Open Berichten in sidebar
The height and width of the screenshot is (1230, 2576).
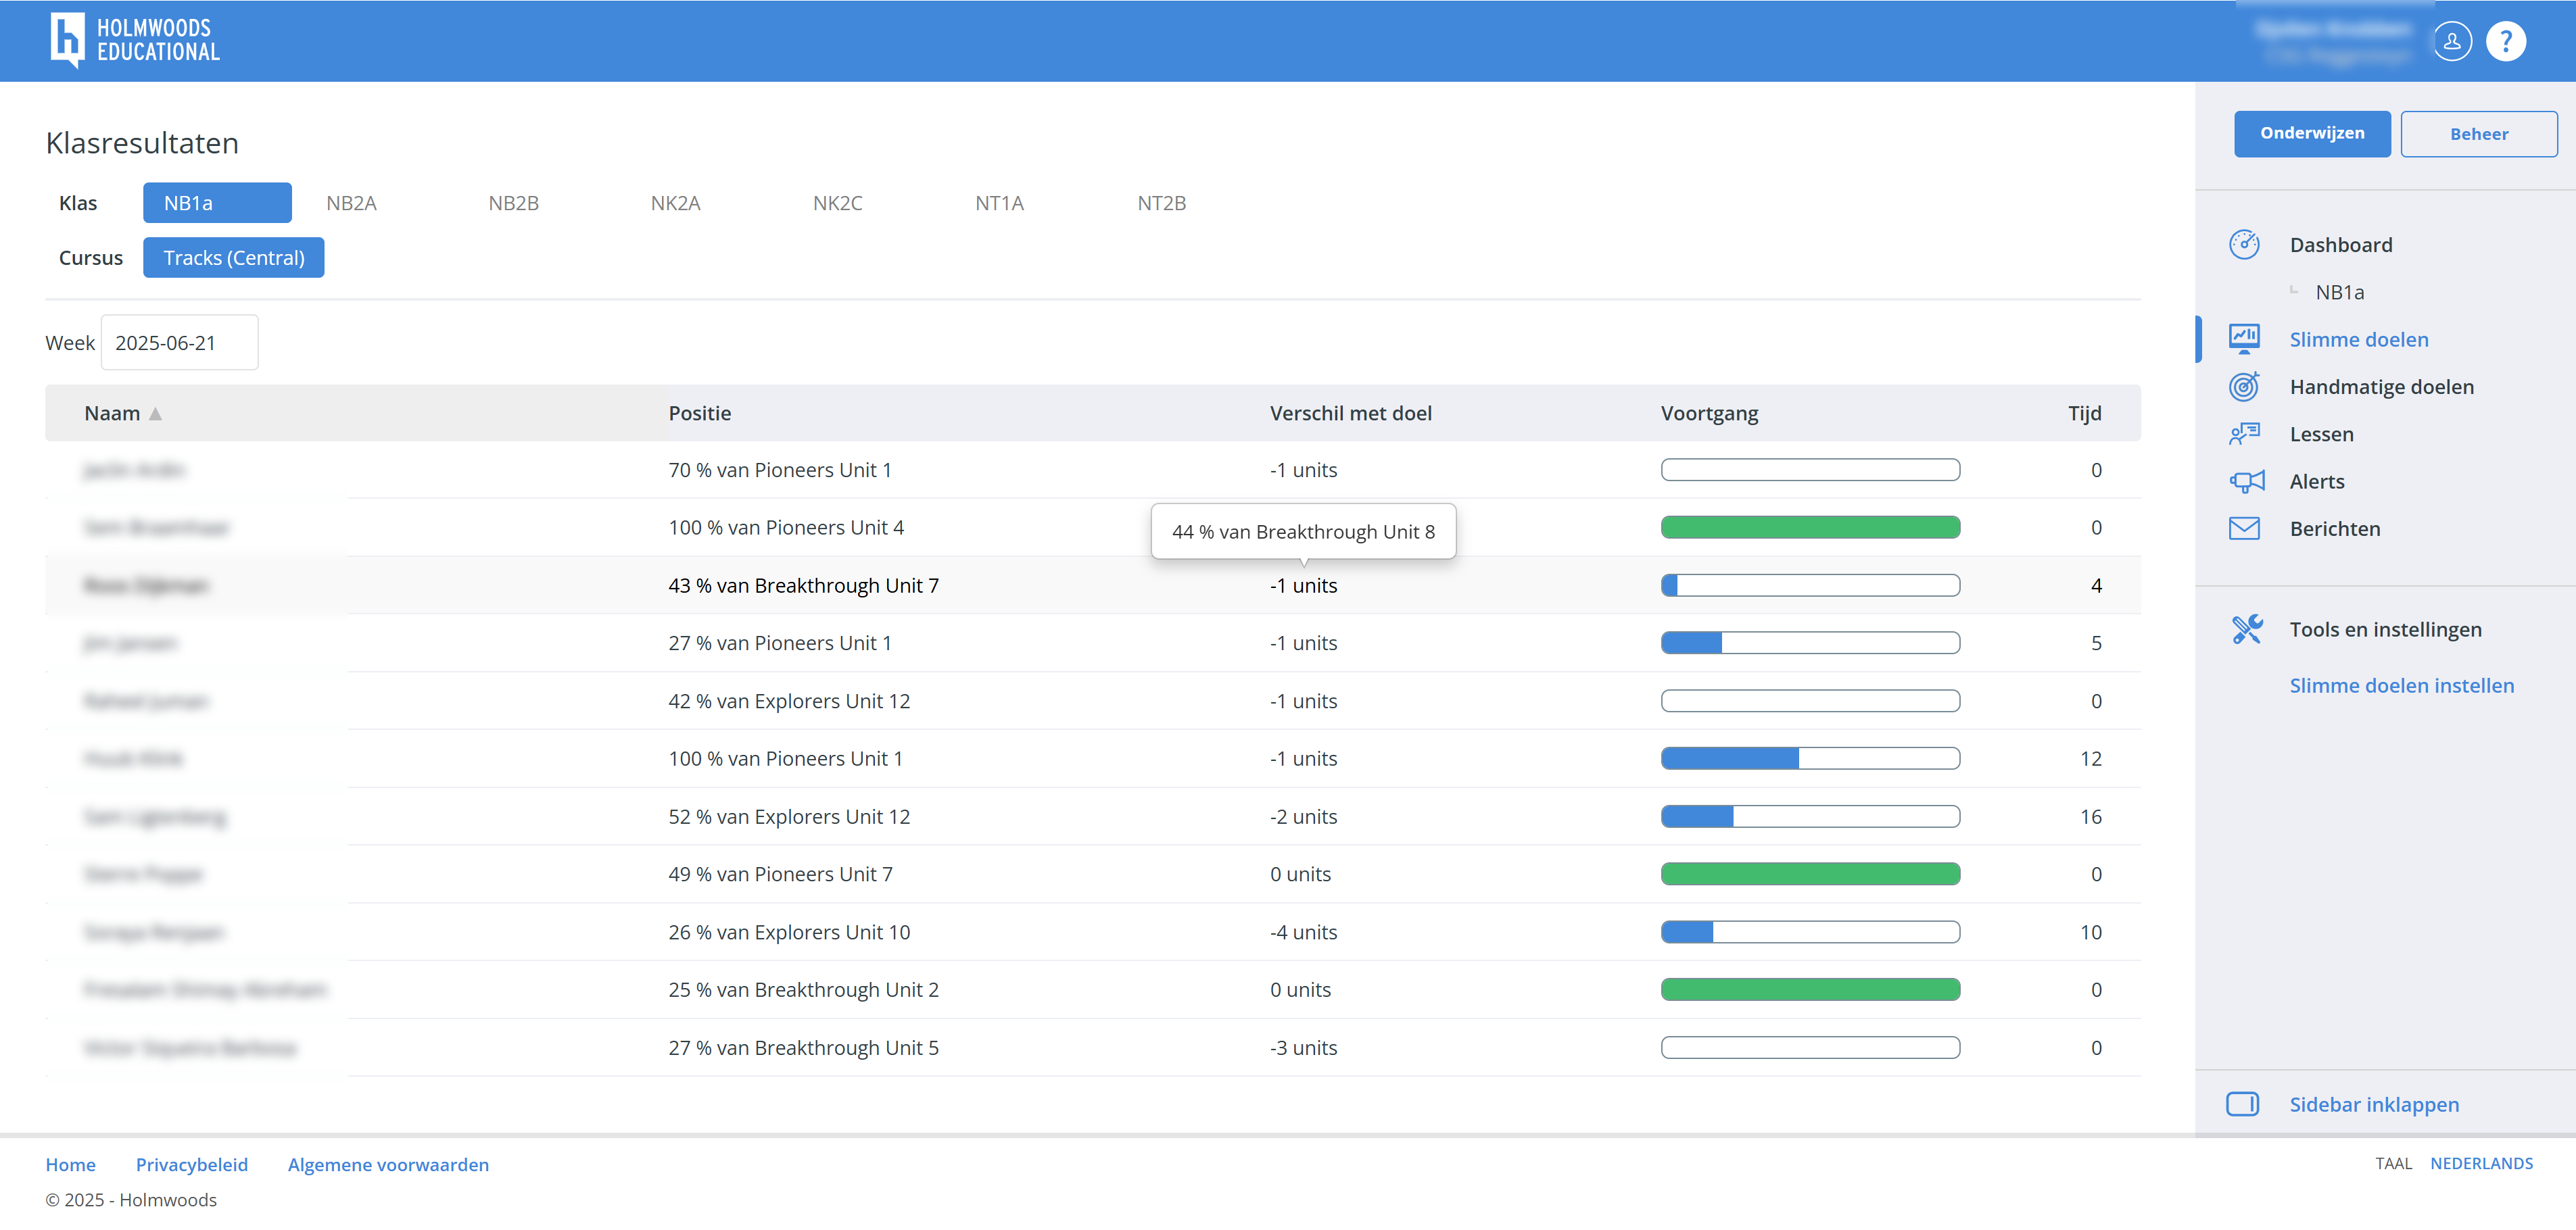tap(2334, 528)
